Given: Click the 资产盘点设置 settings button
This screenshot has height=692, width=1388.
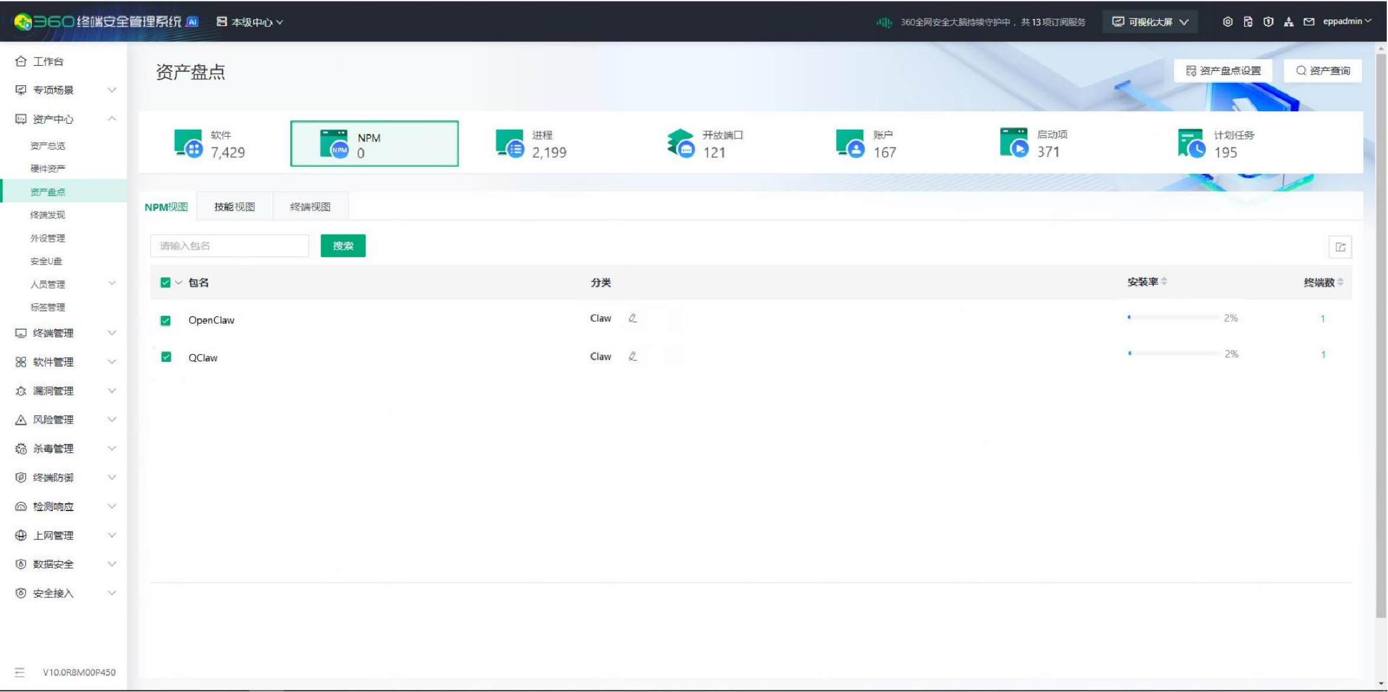Looking at the screenshot, I should click(1223, 70).
